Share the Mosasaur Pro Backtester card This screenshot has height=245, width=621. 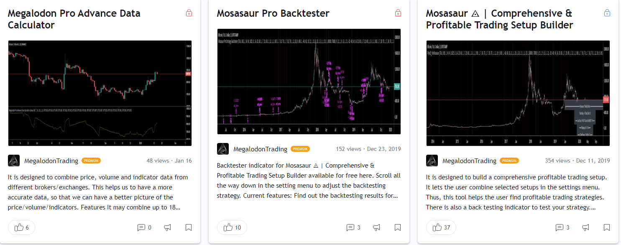click(377, 227)
